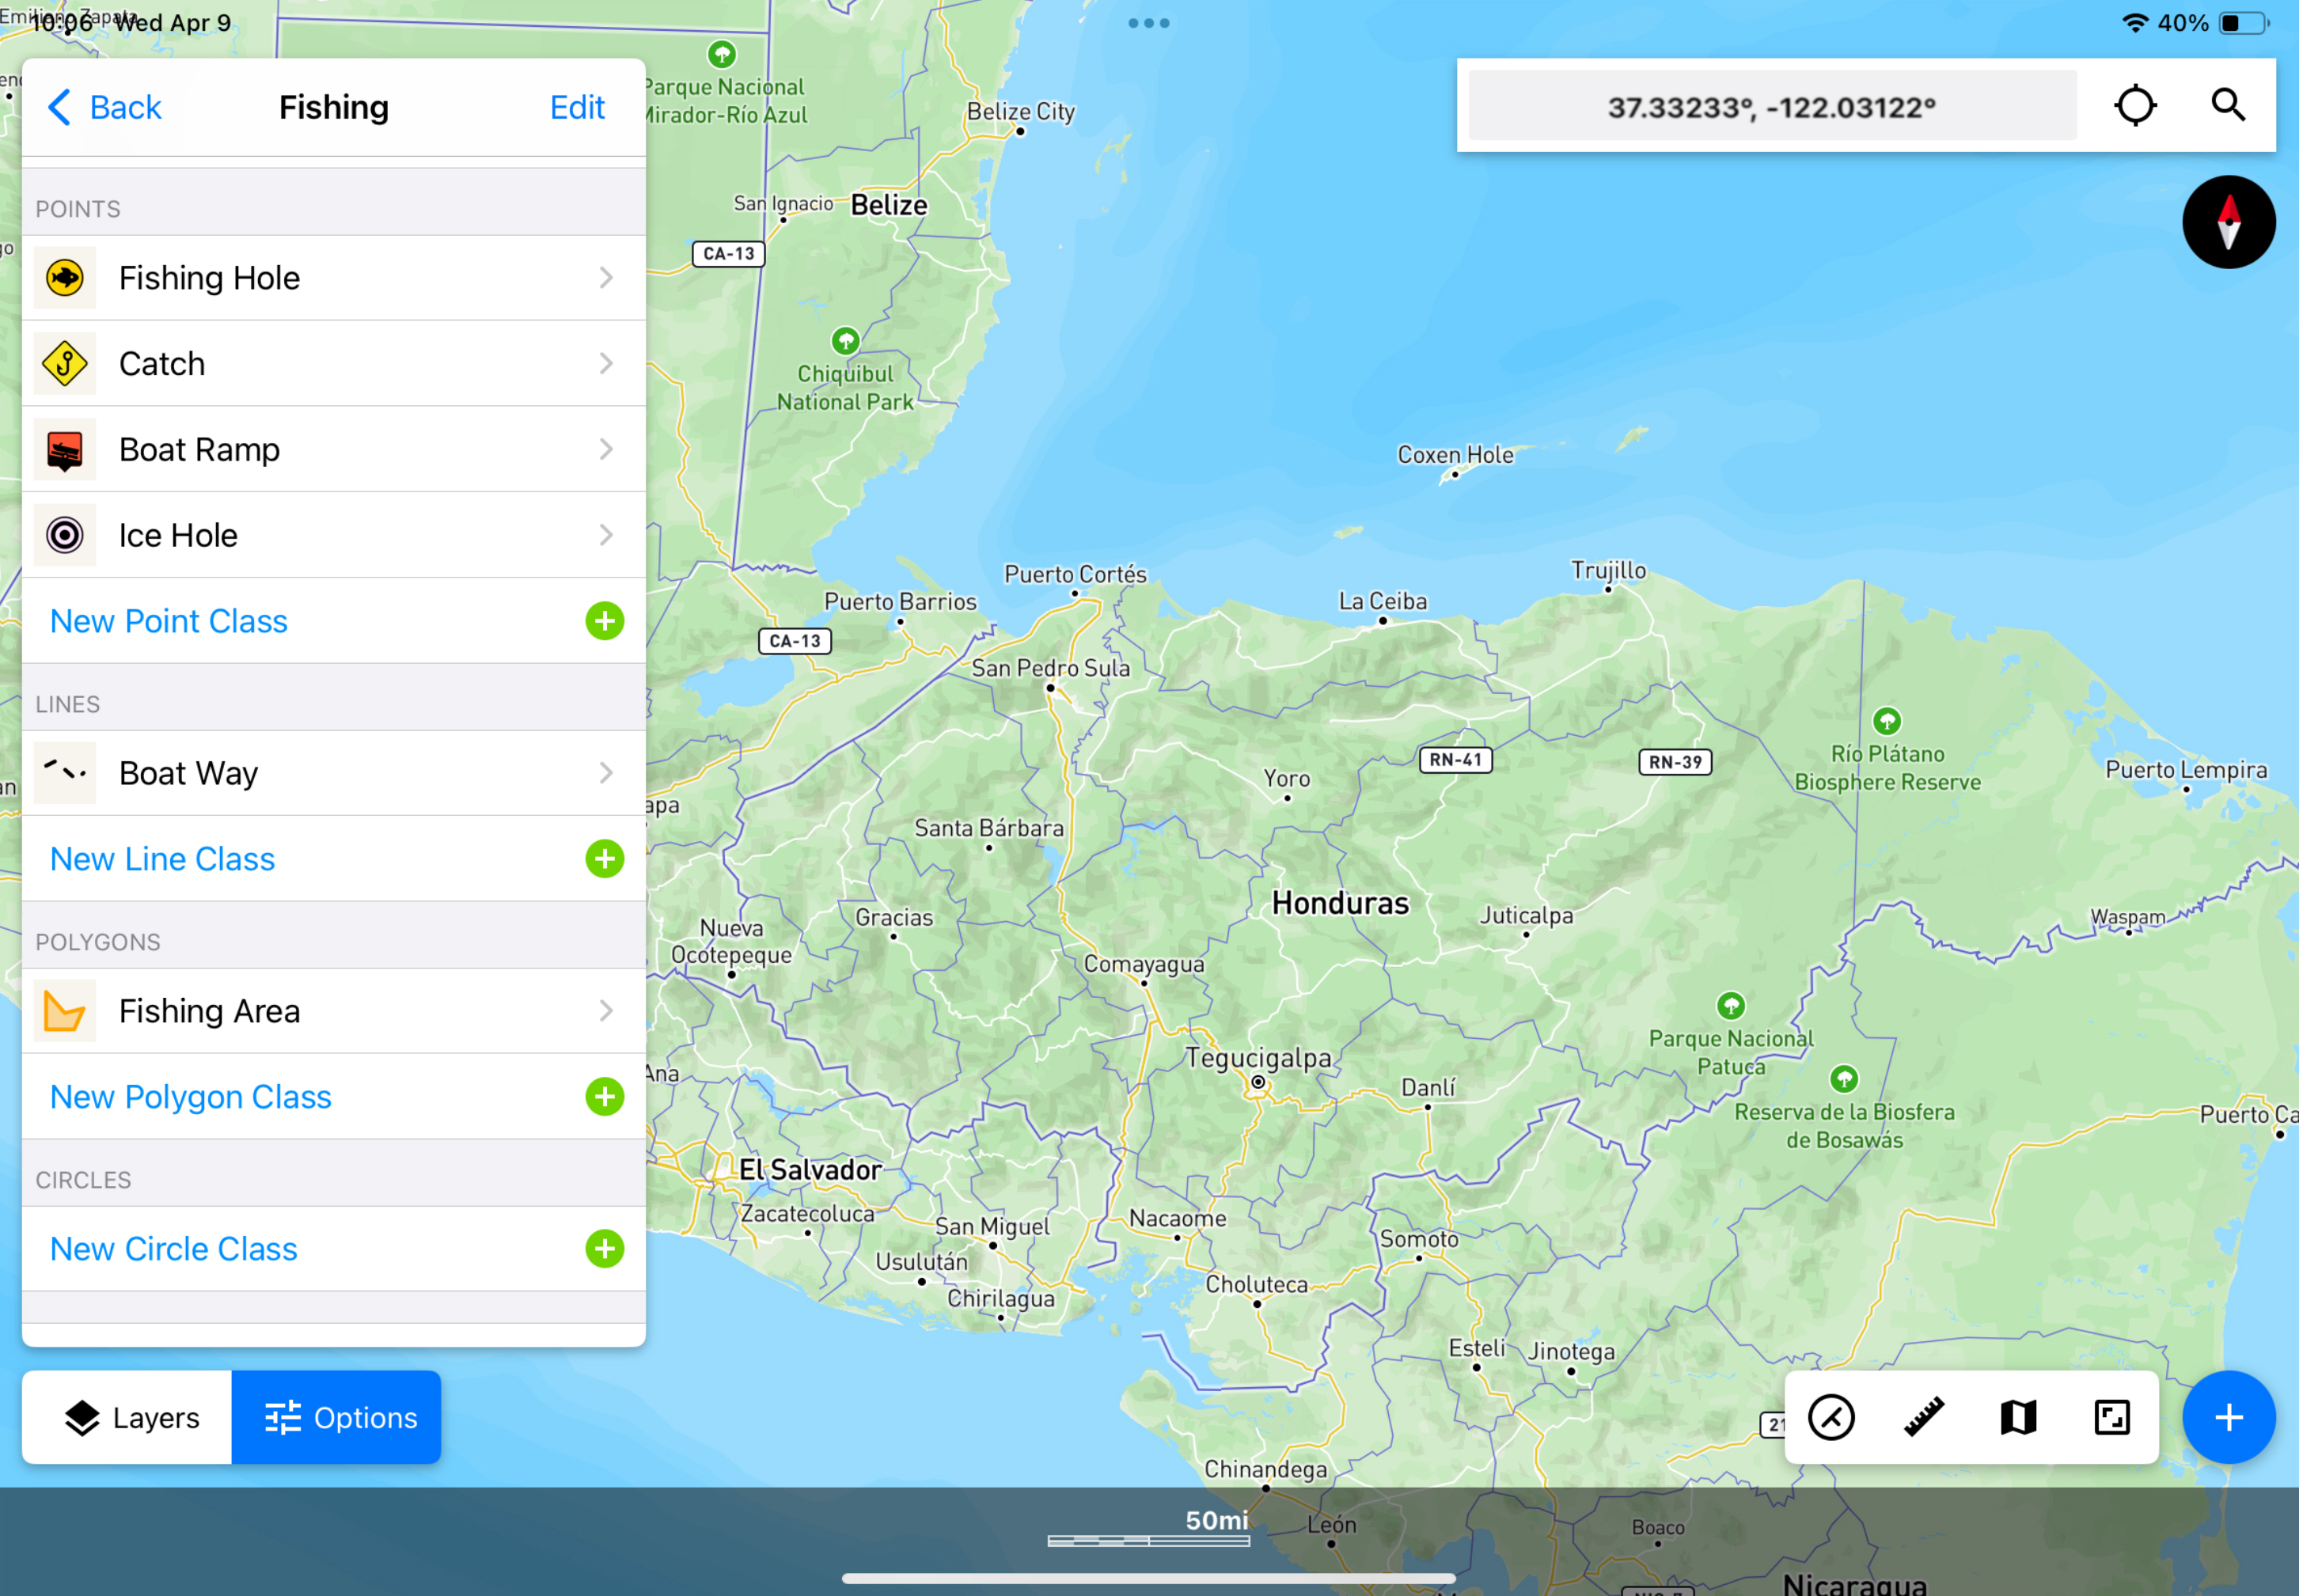
Task: Tap the Choluteca city label
Action: click(x=1256, y=1284)
